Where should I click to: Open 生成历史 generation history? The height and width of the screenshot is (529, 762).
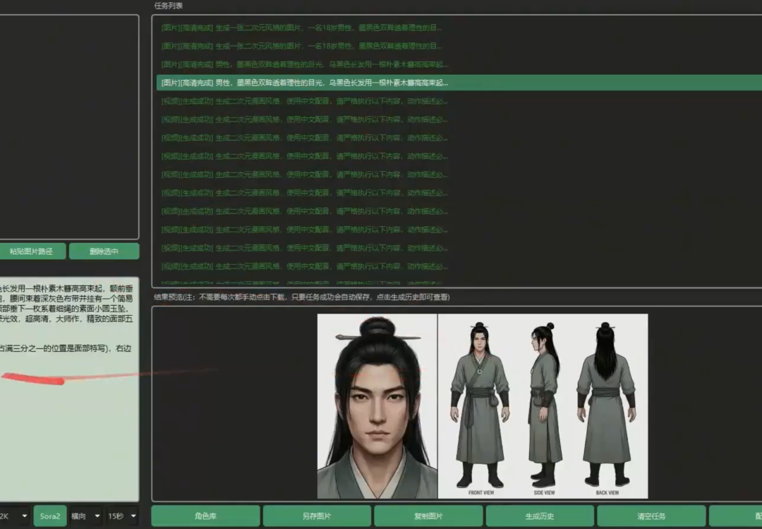(540, 516)
